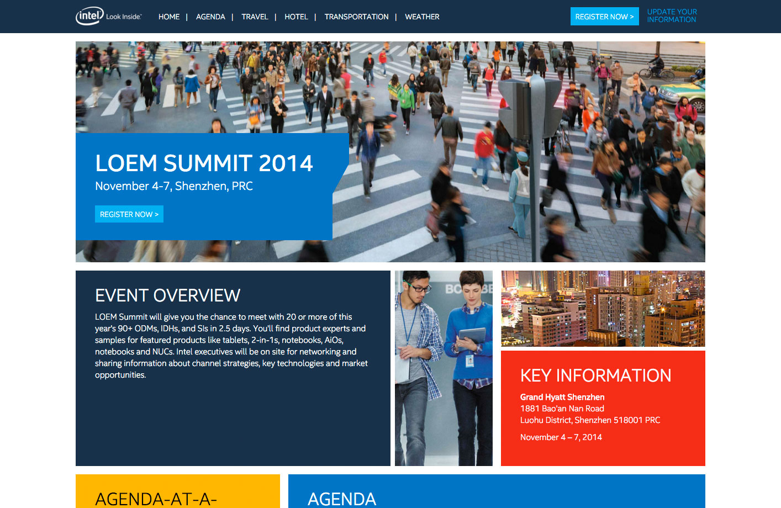The width and height of the screenshot is (781, 508).
Task: Check the WEATHER menu item
Action: [x=422, y=17]
